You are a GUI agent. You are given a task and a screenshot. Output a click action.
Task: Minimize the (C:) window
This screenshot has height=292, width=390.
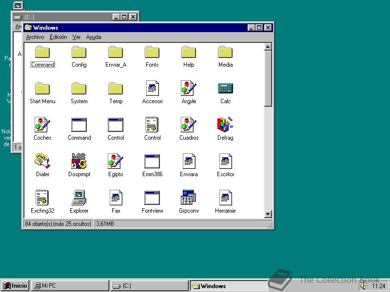coord(116,17)
